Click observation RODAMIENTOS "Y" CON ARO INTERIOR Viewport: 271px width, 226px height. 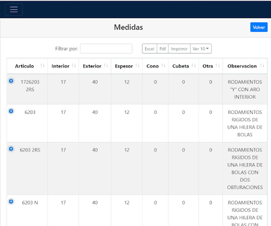(245, 89)
